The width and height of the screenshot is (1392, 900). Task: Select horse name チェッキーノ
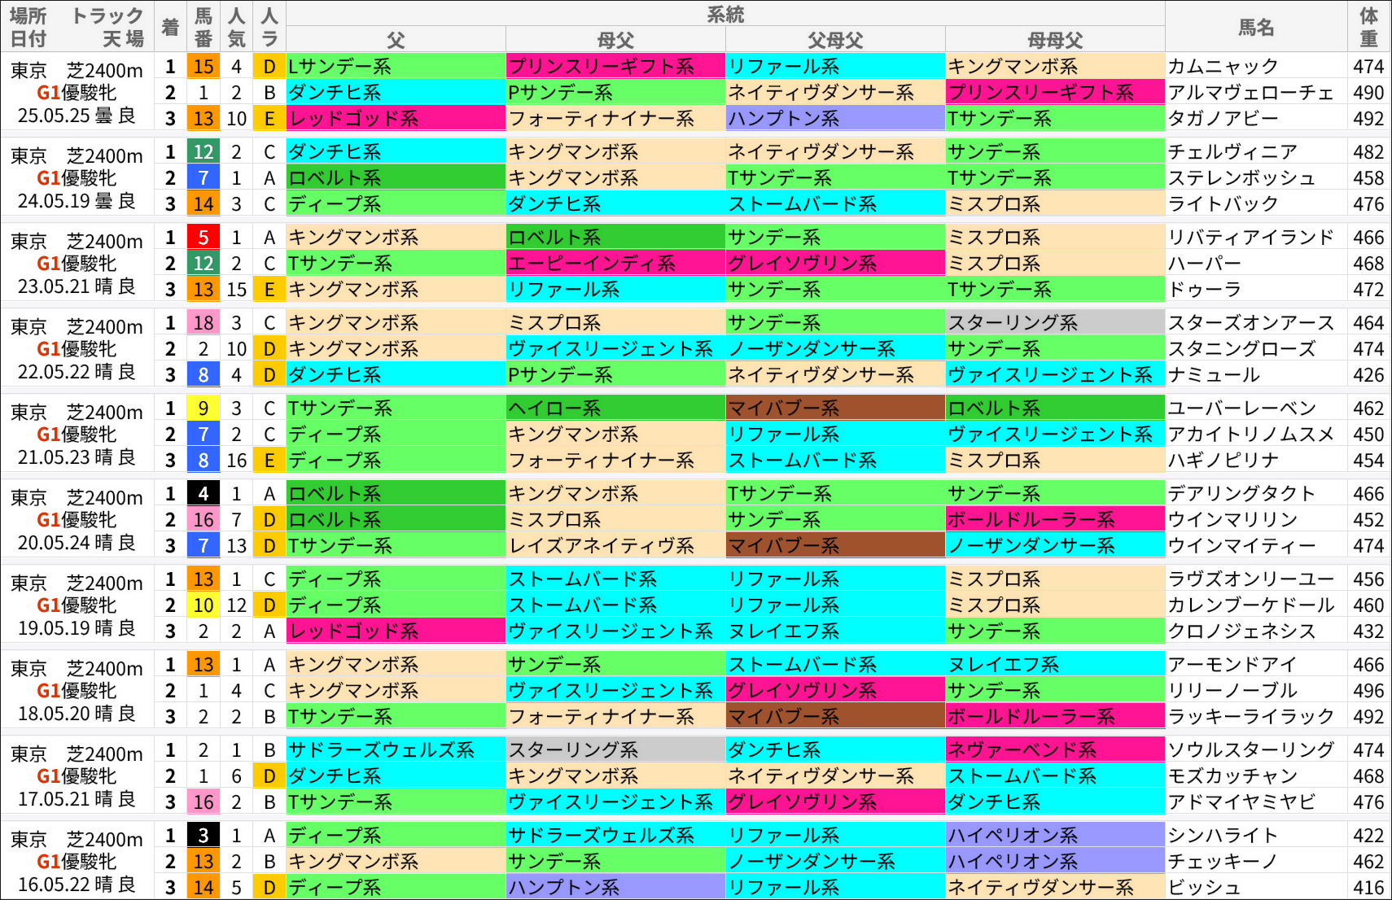(1223, 862)
